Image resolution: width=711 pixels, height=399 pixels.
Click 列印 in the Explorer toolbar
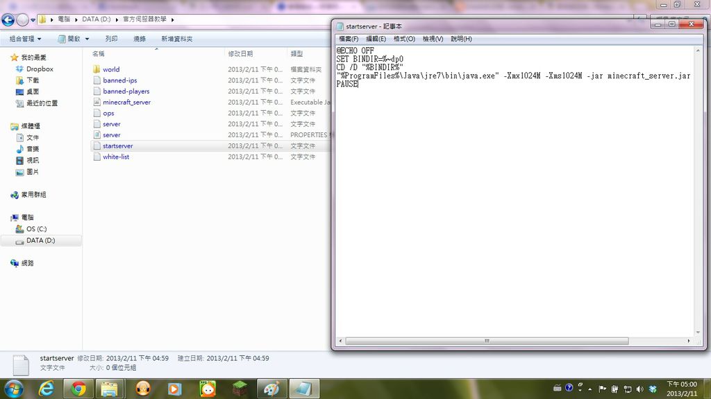pyautogui.click(x=111, y=39)
